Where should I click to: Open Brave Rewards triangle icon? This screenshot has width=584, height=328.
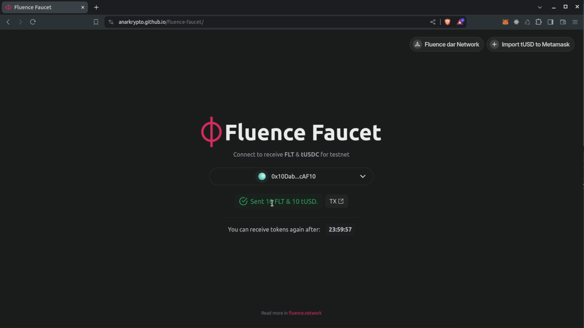(460, 22)
